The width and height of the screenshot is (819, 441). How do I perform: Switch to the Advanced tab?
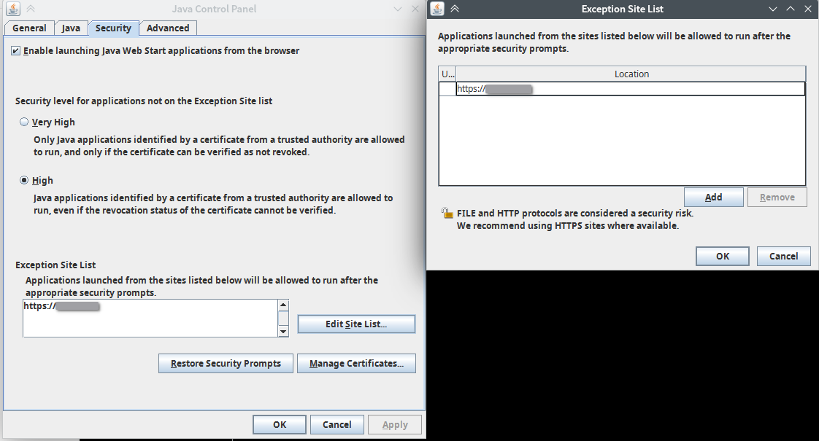[x=168, y=28]
